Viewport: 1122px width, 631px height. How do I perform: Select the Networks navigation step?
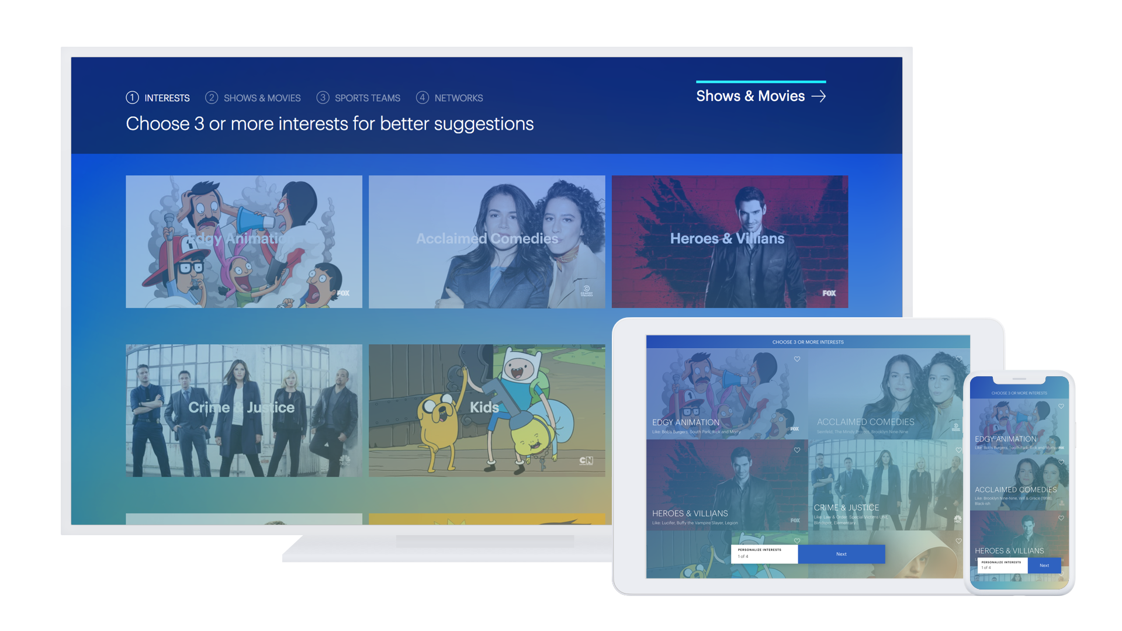pyautogui.click(x=458, y=98)
